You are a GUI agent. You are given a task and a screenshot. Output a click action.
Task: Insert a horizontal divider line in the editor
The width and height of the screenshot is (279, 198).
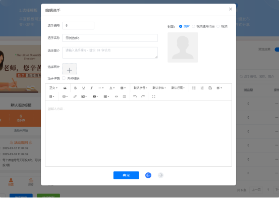click(x=125, y=96)
